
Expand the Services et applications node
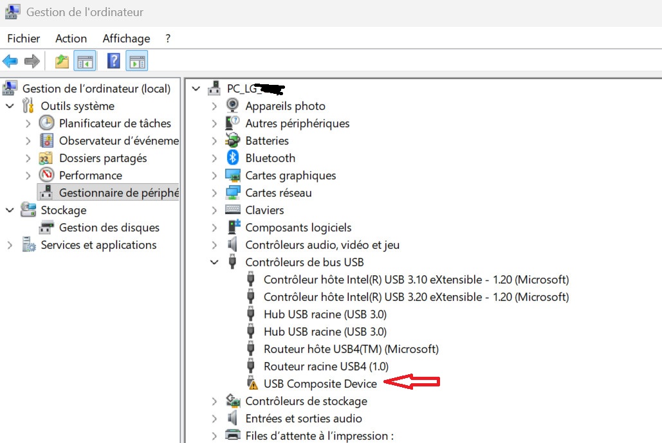[x=10, y=245]
